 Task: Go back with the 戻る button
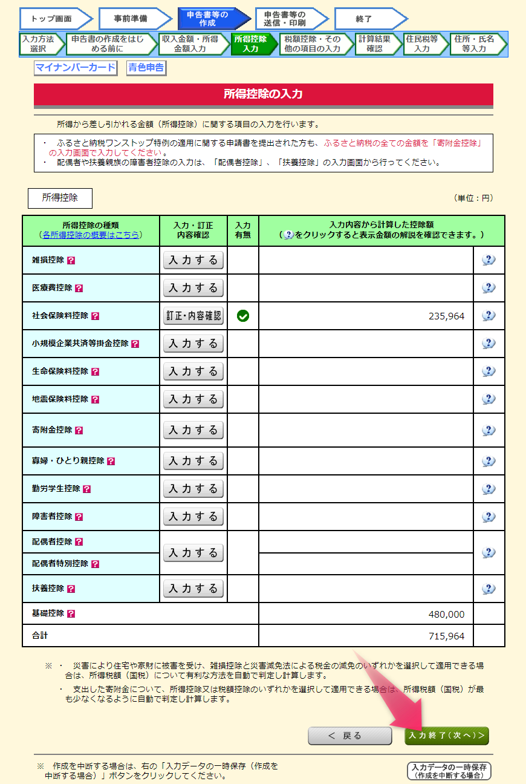[350, 736]
